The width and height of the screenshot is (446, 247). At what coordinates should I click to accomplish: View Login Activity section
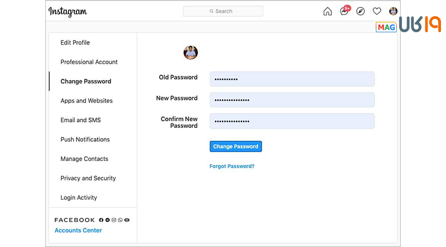tap(79, 197)
